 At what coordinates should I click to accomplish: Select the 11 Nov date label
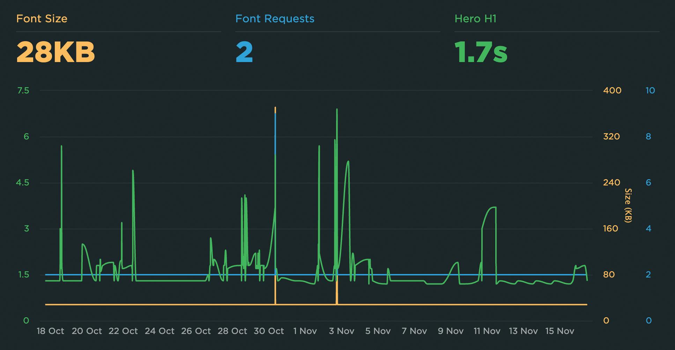pos(487,331)
